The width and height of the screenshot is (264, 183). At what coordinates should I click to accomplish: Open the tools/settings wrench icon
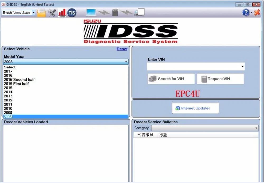point(52,12)
